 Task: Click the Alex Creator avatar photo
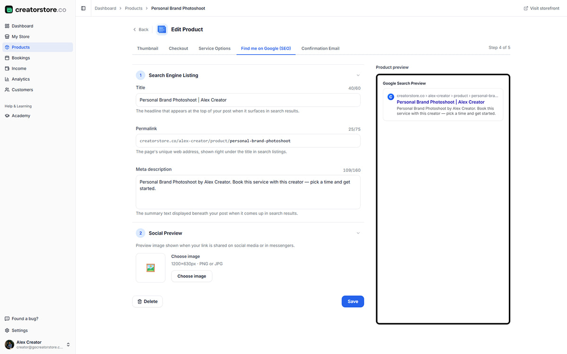click(9, 345)
